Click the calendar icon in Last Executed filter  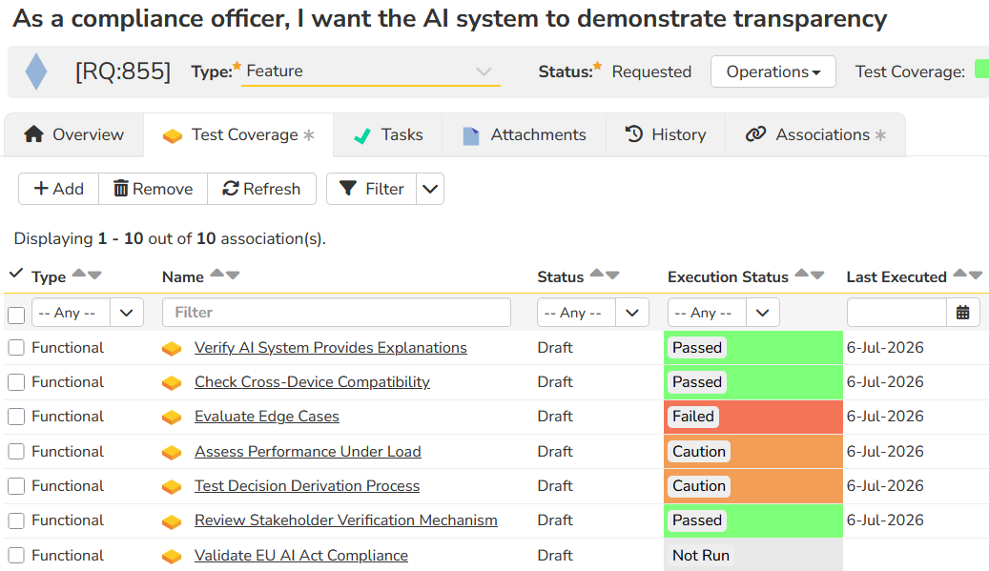pos(962,313)
